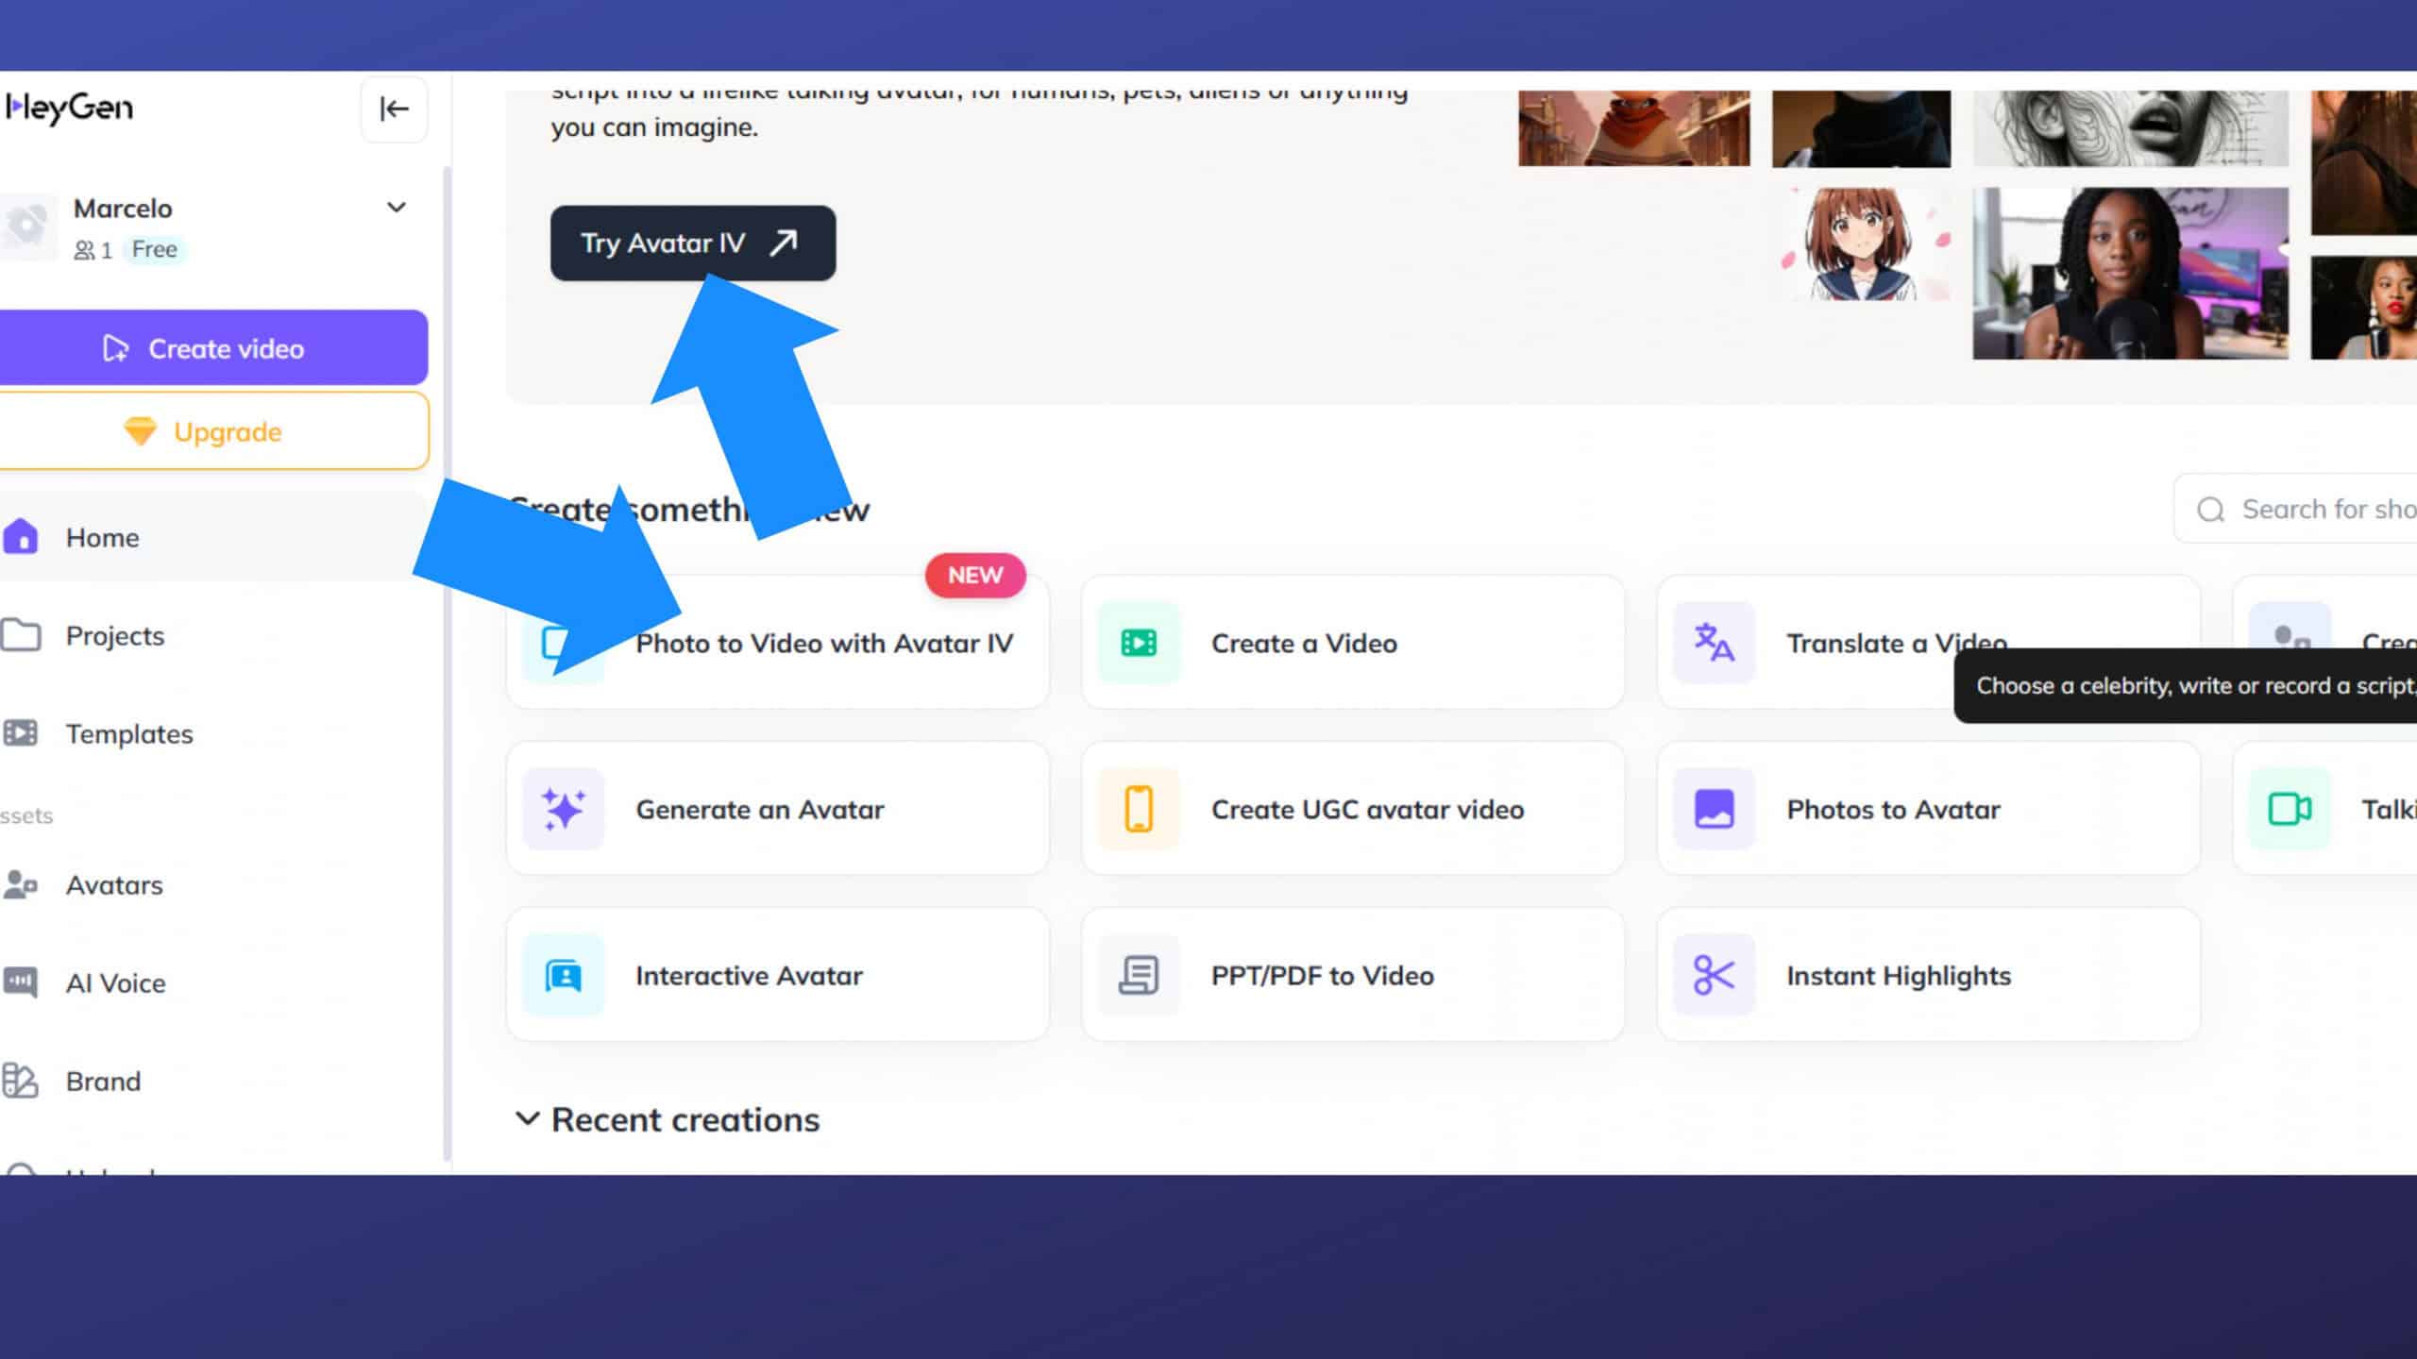Image resolution: width=2417 pixels, height=1359 pixels.
Task: Go to Avatars in the sidebar
Action: click(x=113, y=885)
